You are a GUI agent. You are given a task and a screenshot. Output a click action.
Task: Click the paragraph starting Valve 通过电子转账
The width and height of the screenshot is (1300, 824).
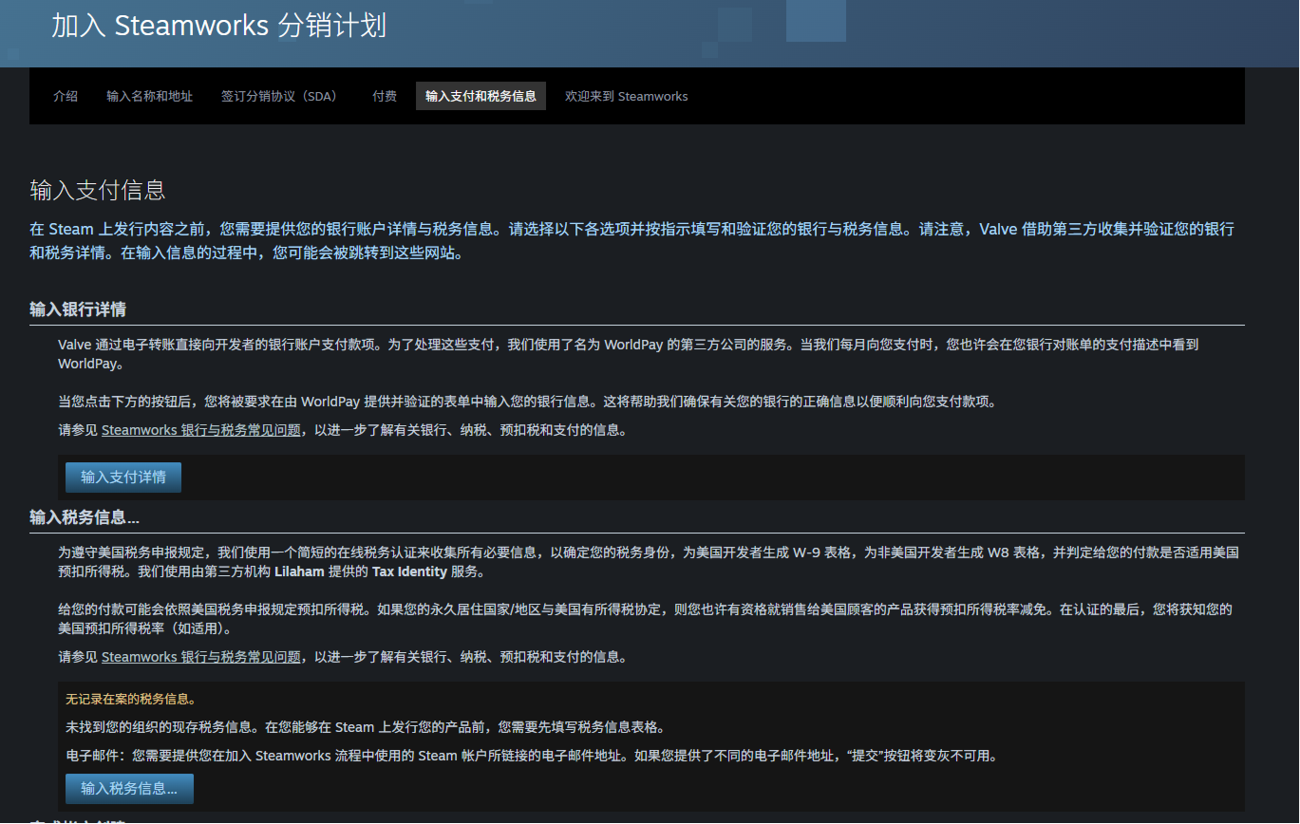pos(629,353)
